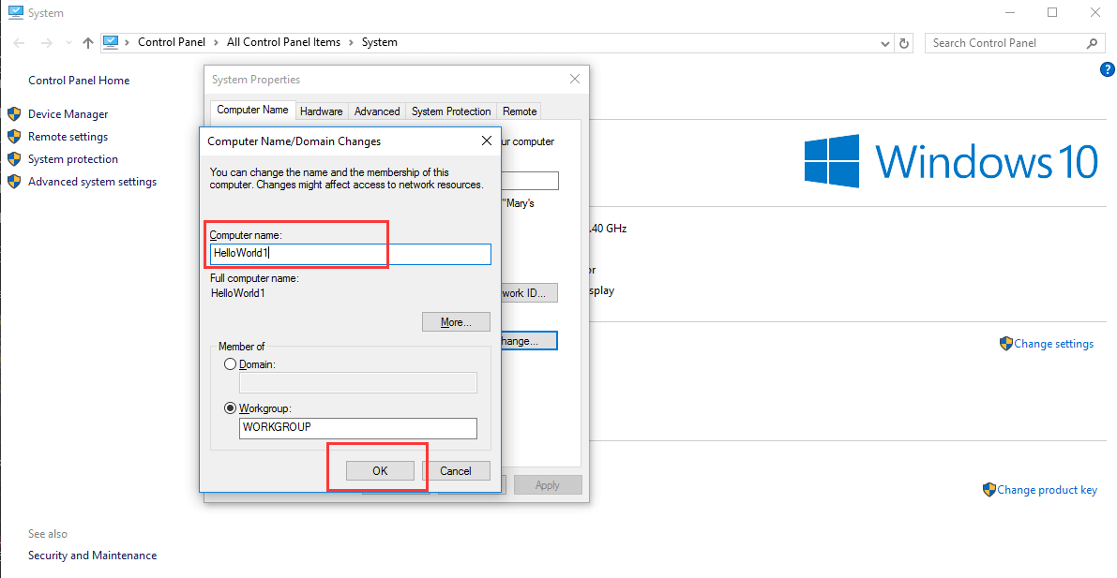Select the Domain radio button

click(x=230, y=363)
